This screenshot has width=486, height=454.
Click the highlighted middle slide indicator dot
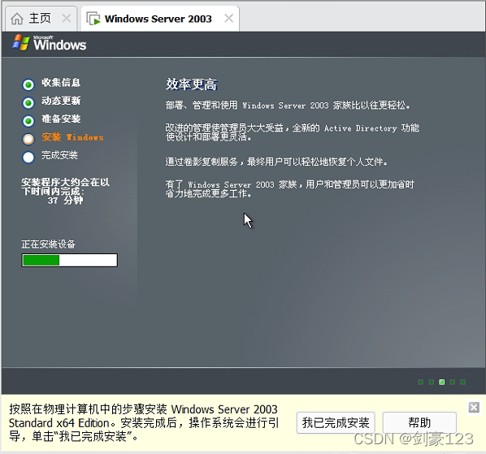(441, 383)
